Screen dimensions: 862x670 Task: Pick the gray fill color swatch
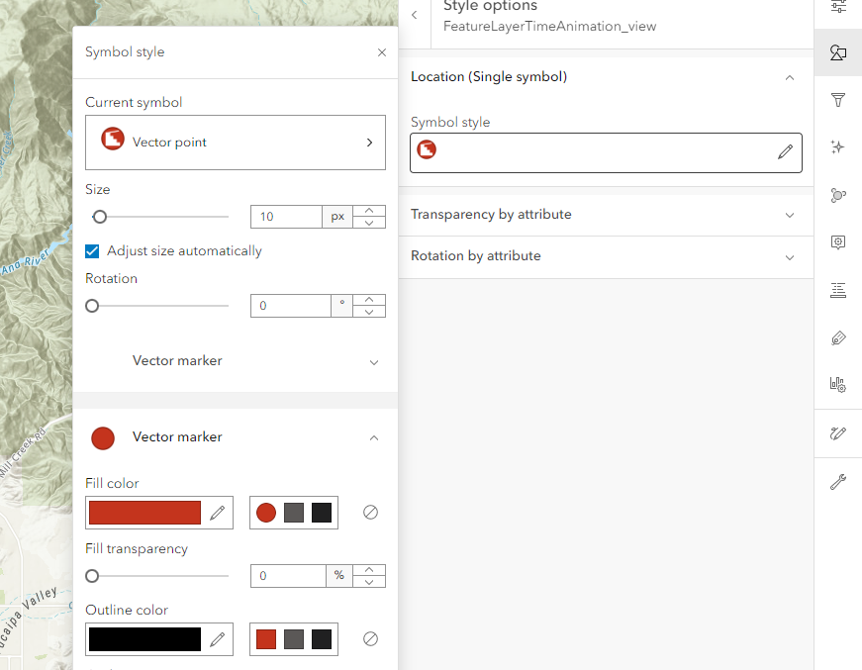coord(293,513)
